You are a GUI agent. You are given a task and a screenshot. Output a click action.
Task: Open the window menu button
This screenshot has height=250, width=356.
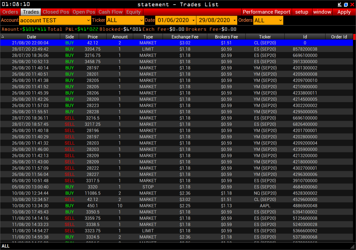click(x=322, y=12)
